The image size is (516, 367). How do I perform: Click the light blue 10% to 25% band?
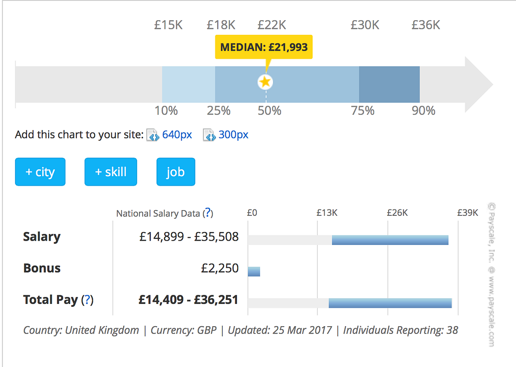(x=188, y=84)
